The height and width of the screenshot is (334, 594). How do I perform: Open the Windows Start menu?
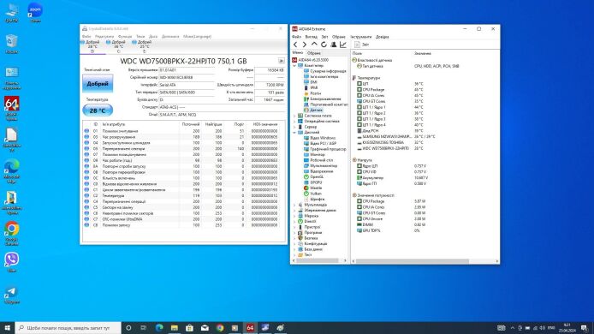(x=7, y=328)
